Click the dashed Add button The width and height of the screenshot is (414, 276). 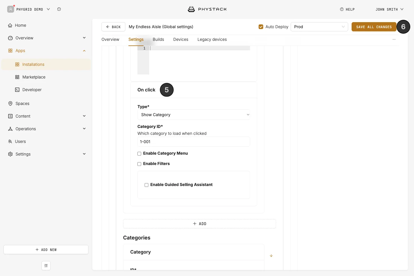(x=200, y=224)
